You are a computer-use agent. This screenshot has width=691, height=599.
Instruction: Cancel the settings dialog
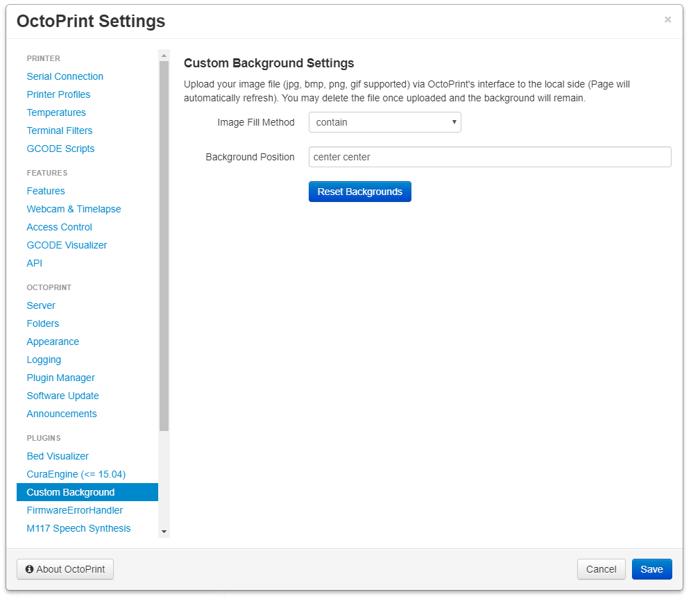pos(601,569)
